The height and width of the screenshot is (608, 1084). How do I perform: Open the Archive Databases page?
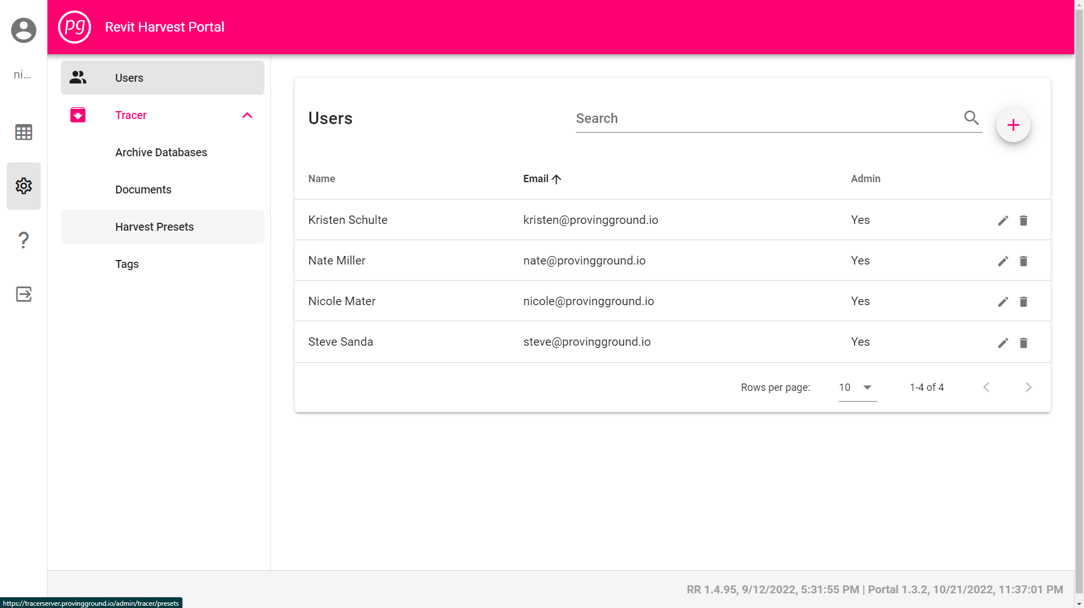click(x=161, y=152)
